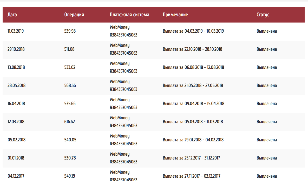Image resolution: width=308 pixels, height=181 pixels.
Task: Click the "Дата" column header
Action: pos(12,15)
